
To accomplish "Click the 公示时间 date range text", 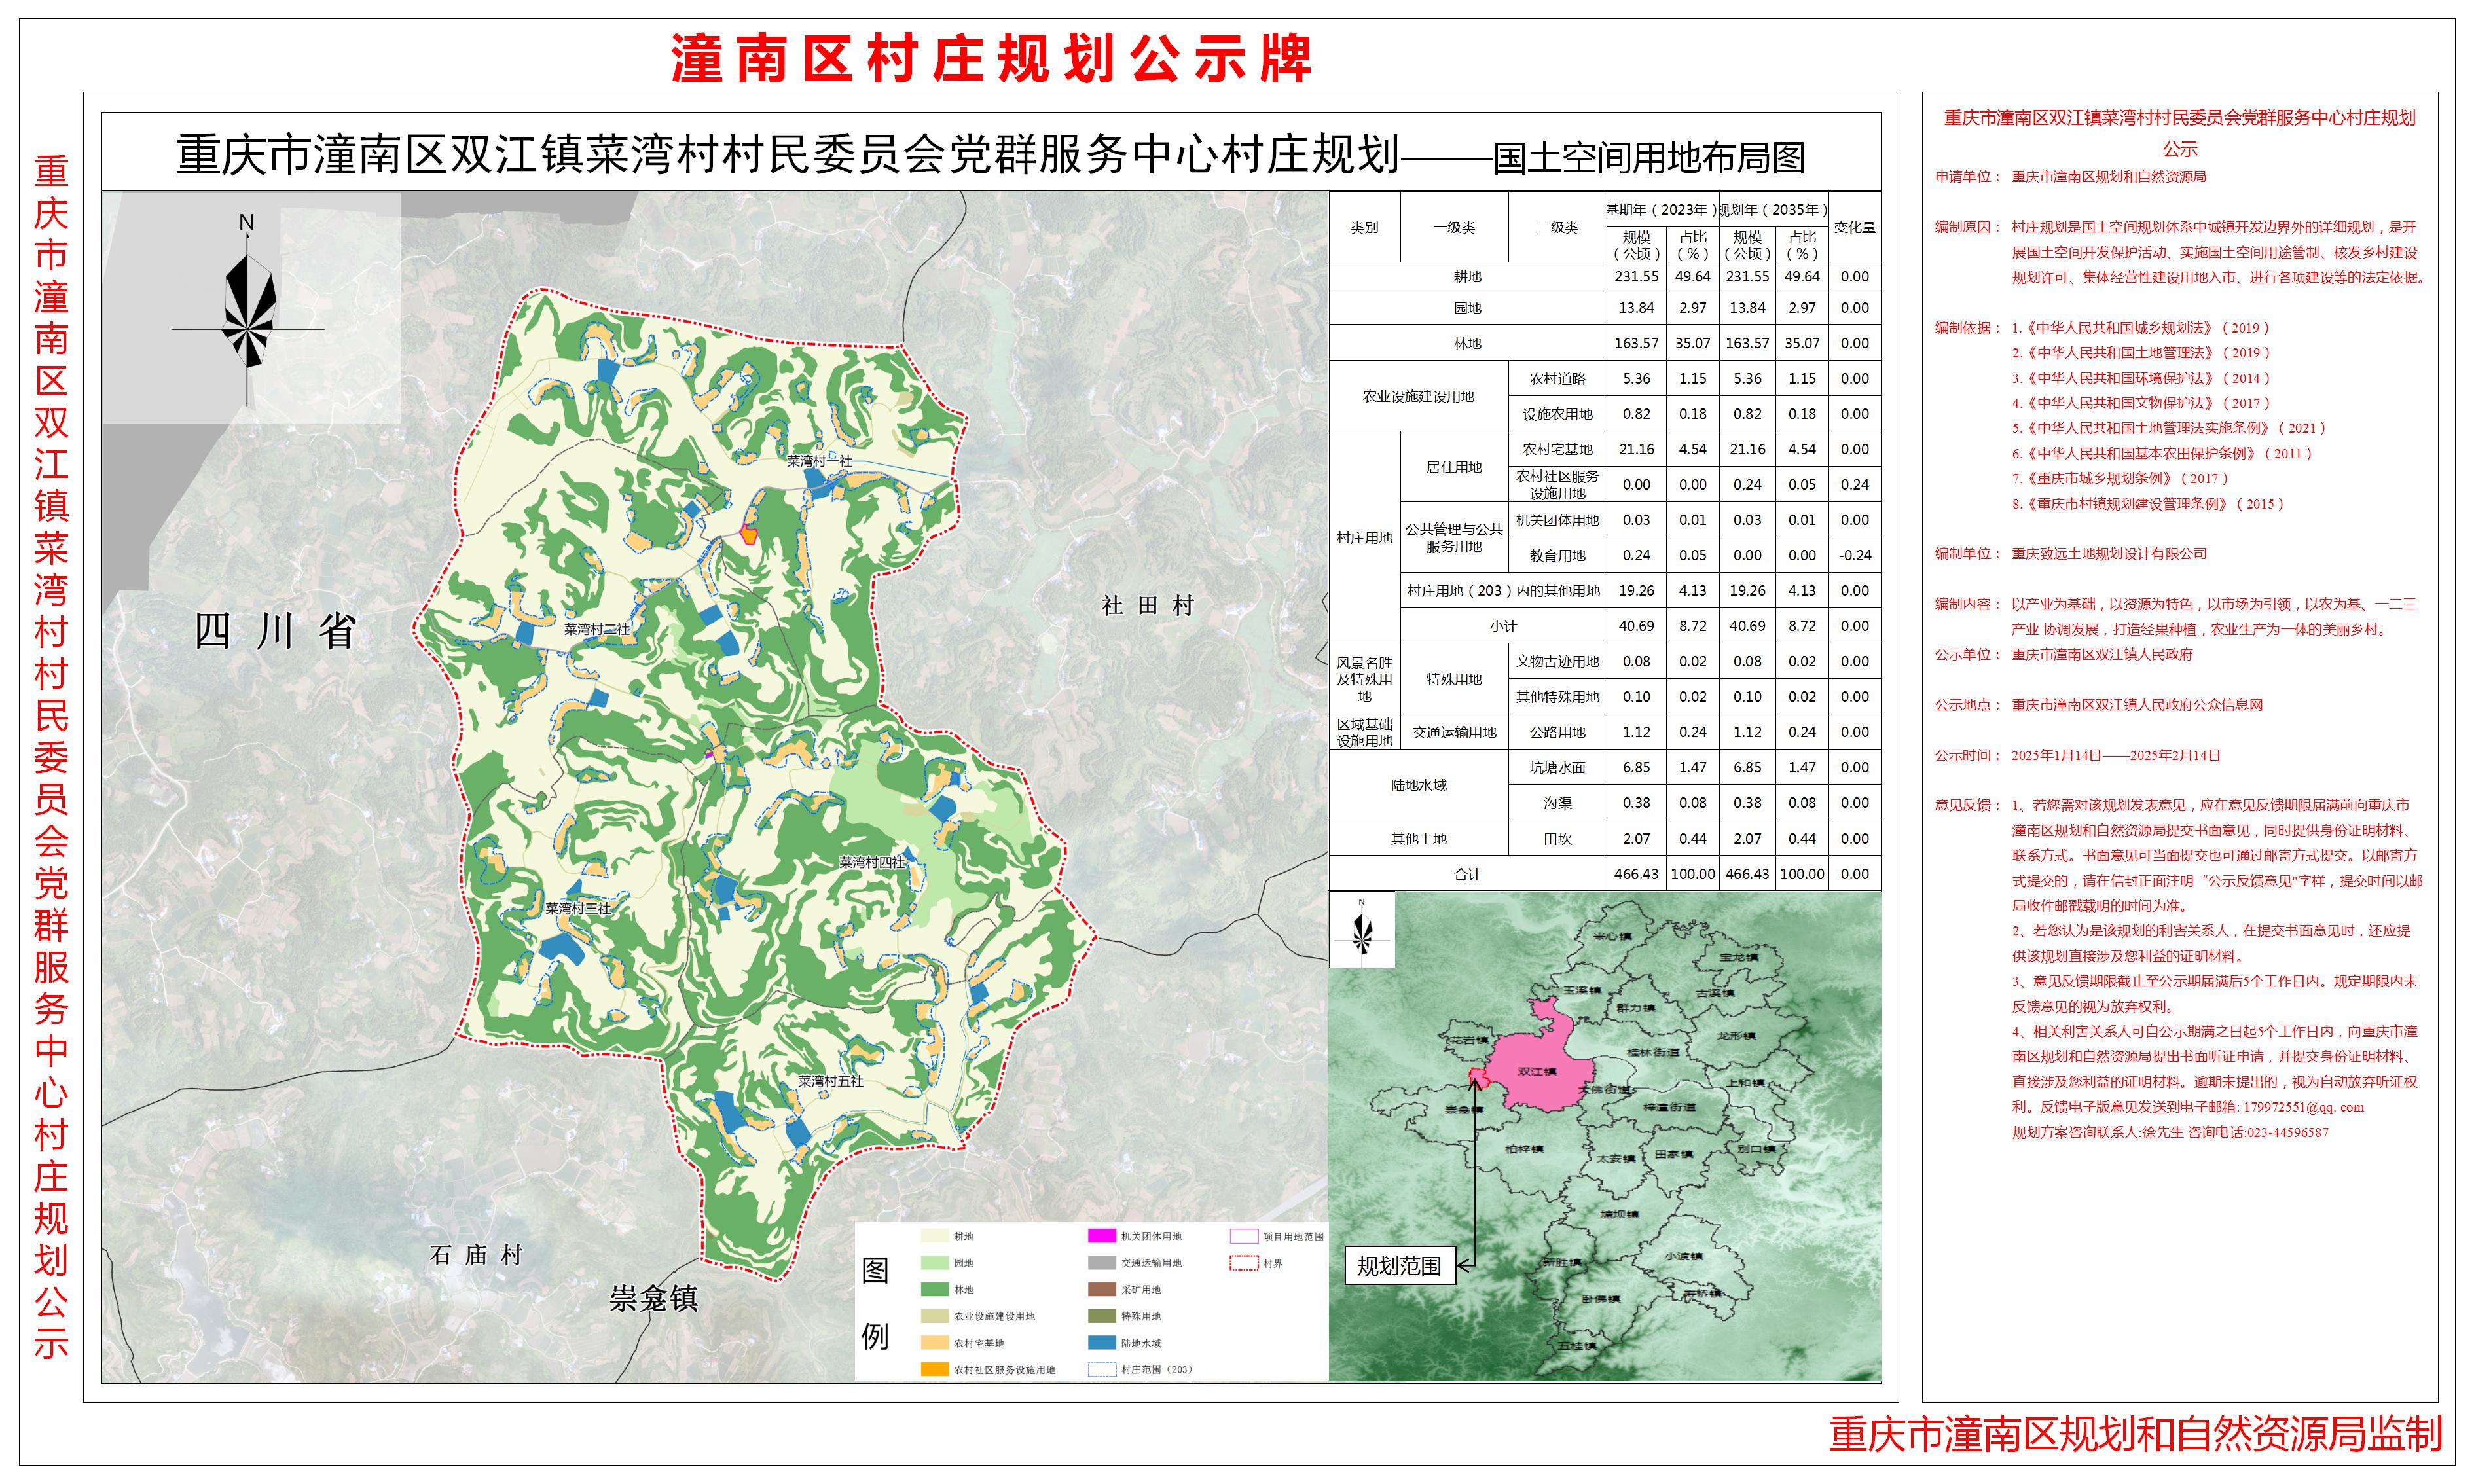I will [2116, 756].
